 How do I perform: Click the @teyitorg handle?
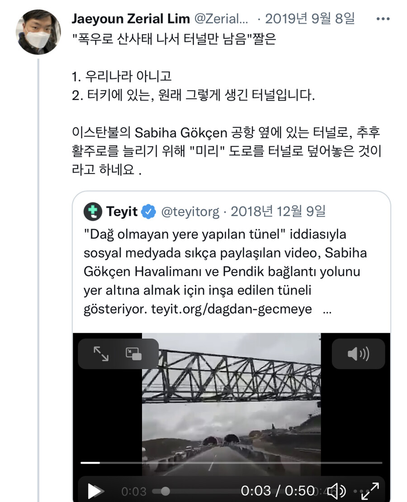pos(190,211)
